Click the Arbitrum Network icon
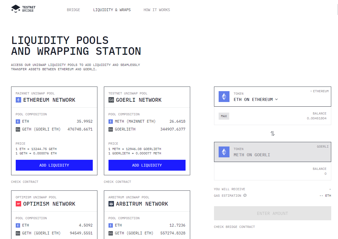This screenshot has height=239, width=338. point(111,204)
